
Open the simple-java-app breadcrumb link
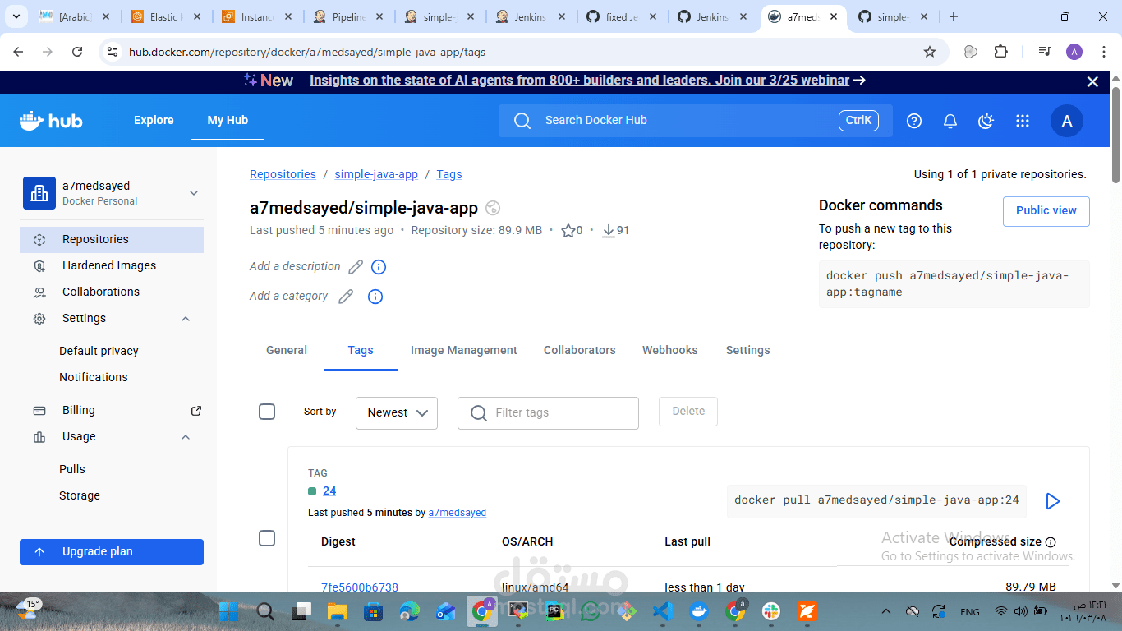coord(376,175)
